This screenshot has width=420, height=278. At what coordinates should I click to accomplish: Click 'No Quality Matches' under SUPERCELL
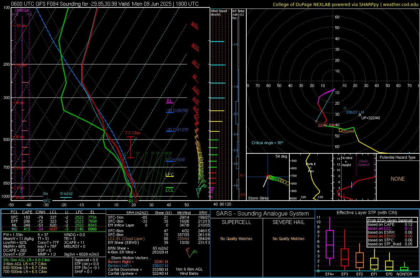[x=236, y=239]
